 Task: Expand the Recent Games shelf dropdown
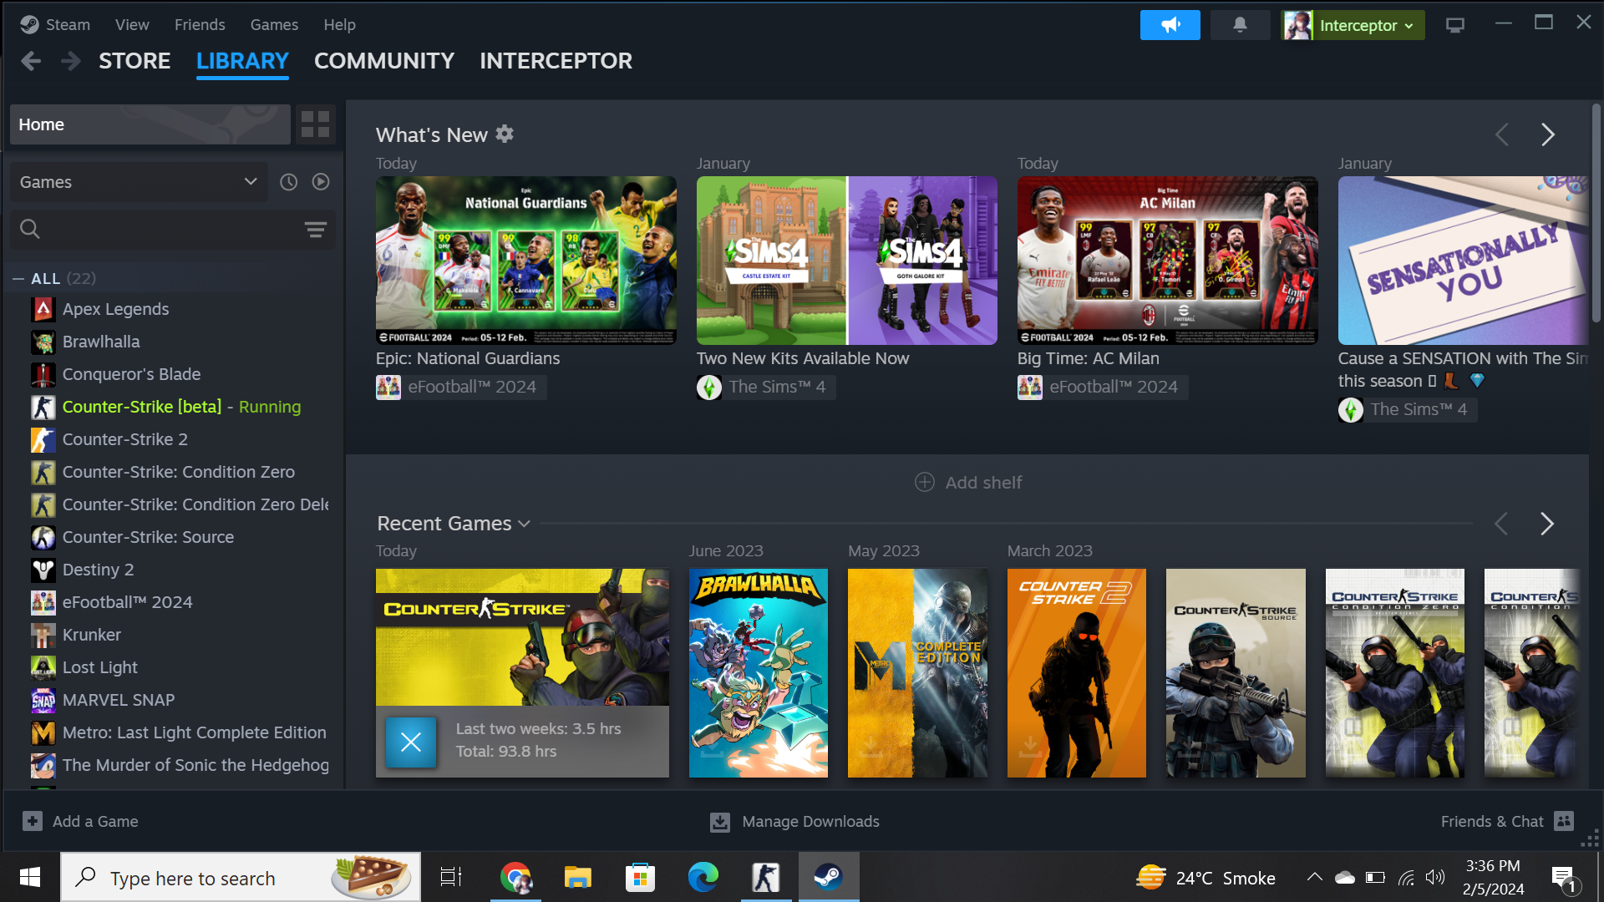[524, 524]
